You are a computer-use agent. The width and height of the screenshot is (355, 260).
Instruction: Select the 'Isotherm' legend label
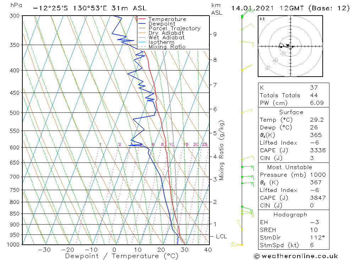pyautogui.click(x=161, y=42)
